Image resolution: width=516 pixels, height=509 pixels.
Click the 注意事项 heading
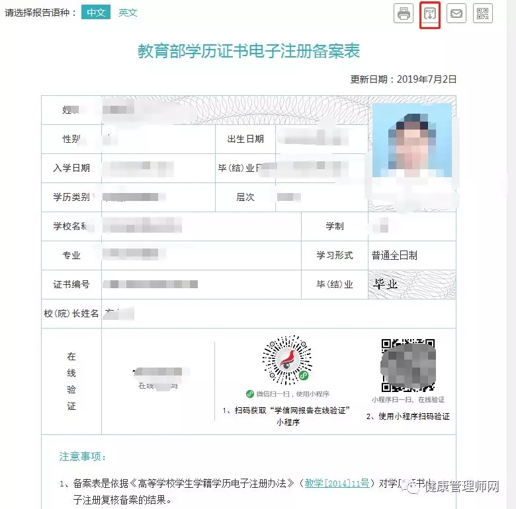[x=82, y=456]
